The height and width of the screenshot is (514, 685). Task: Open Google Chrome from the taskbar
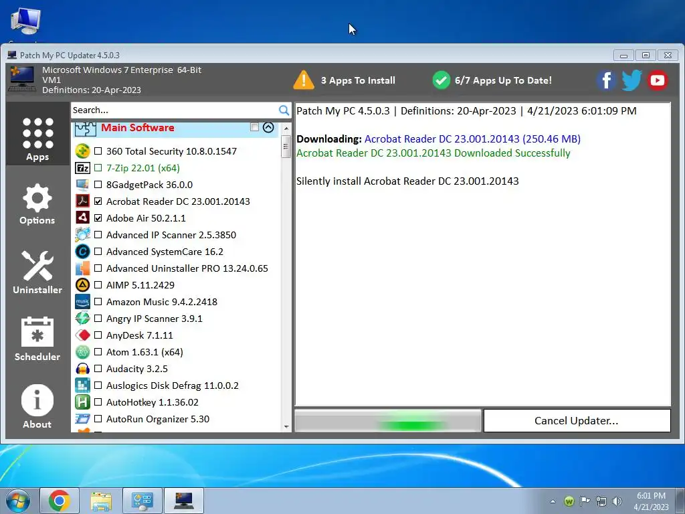click(60, 501)
